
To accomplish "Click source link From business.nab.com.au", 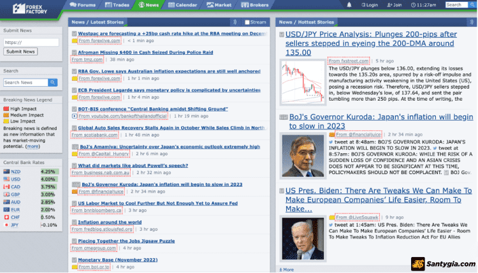I will pos(101,173).
